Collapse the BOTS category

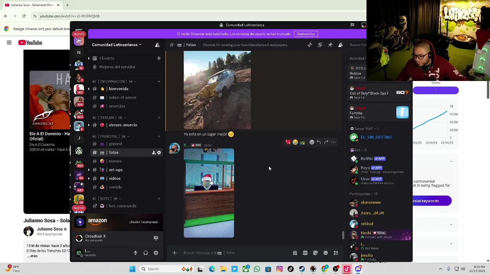[107, 199]
